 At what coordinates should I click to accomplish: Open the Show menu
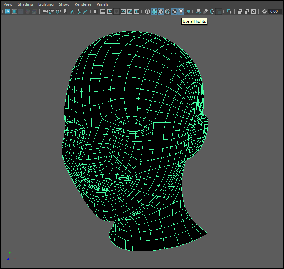coord(64,4)
